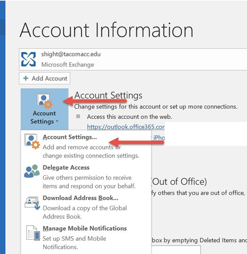This screenshot has width=247, height=254.
Task: Expand the Account Settings dropdown arrow
Action: [57, 121]
